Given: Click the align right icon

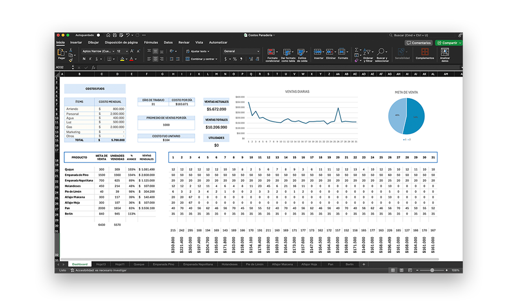Looking at the screenshot, I should tap(161, 59).
